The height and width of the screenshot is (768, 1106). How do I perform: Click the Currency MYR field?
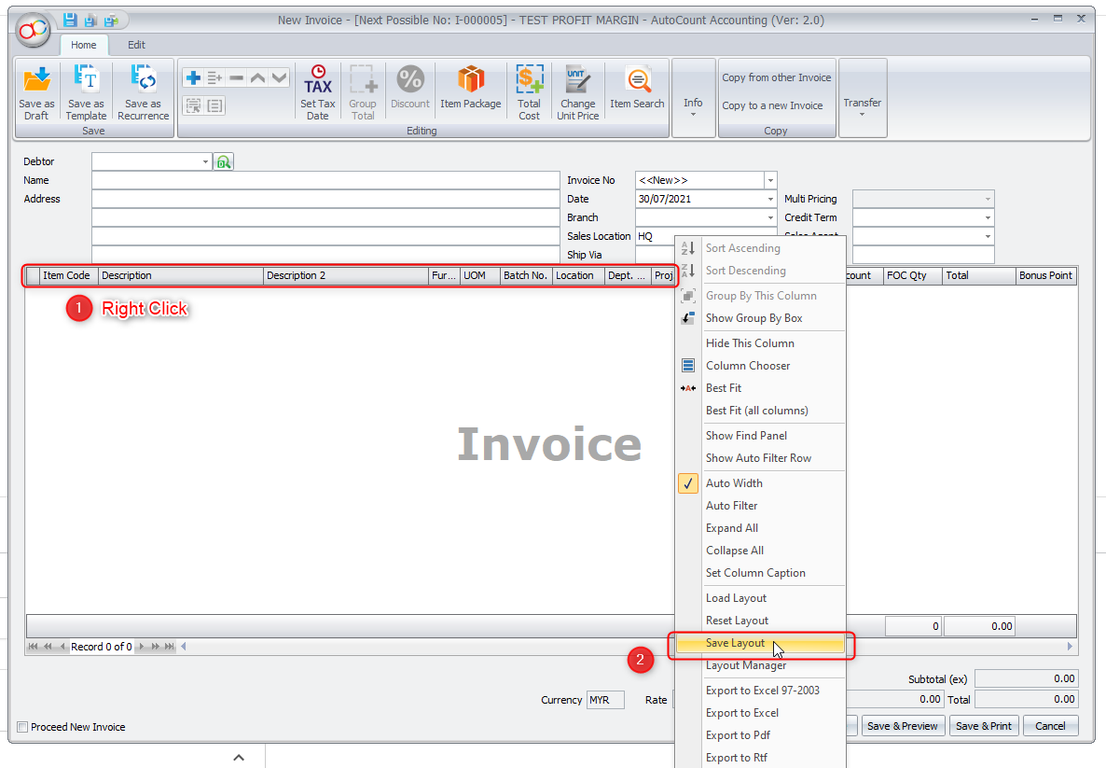click(604, 700)
